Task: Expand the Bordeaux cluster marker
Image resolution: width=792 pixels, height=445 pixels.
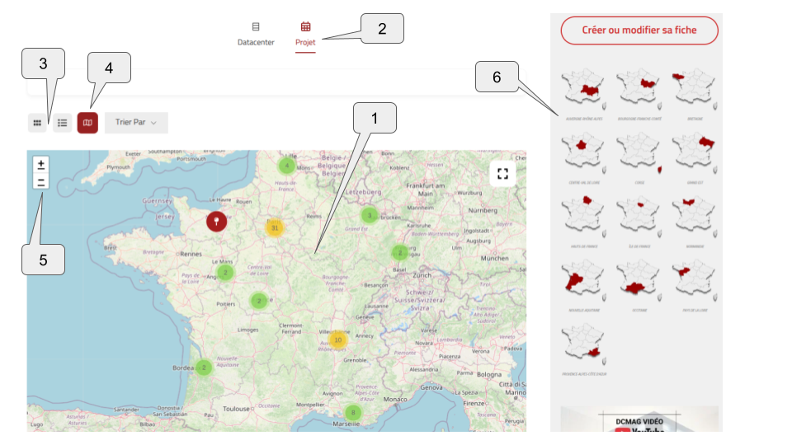Action: tap(204, 368)
